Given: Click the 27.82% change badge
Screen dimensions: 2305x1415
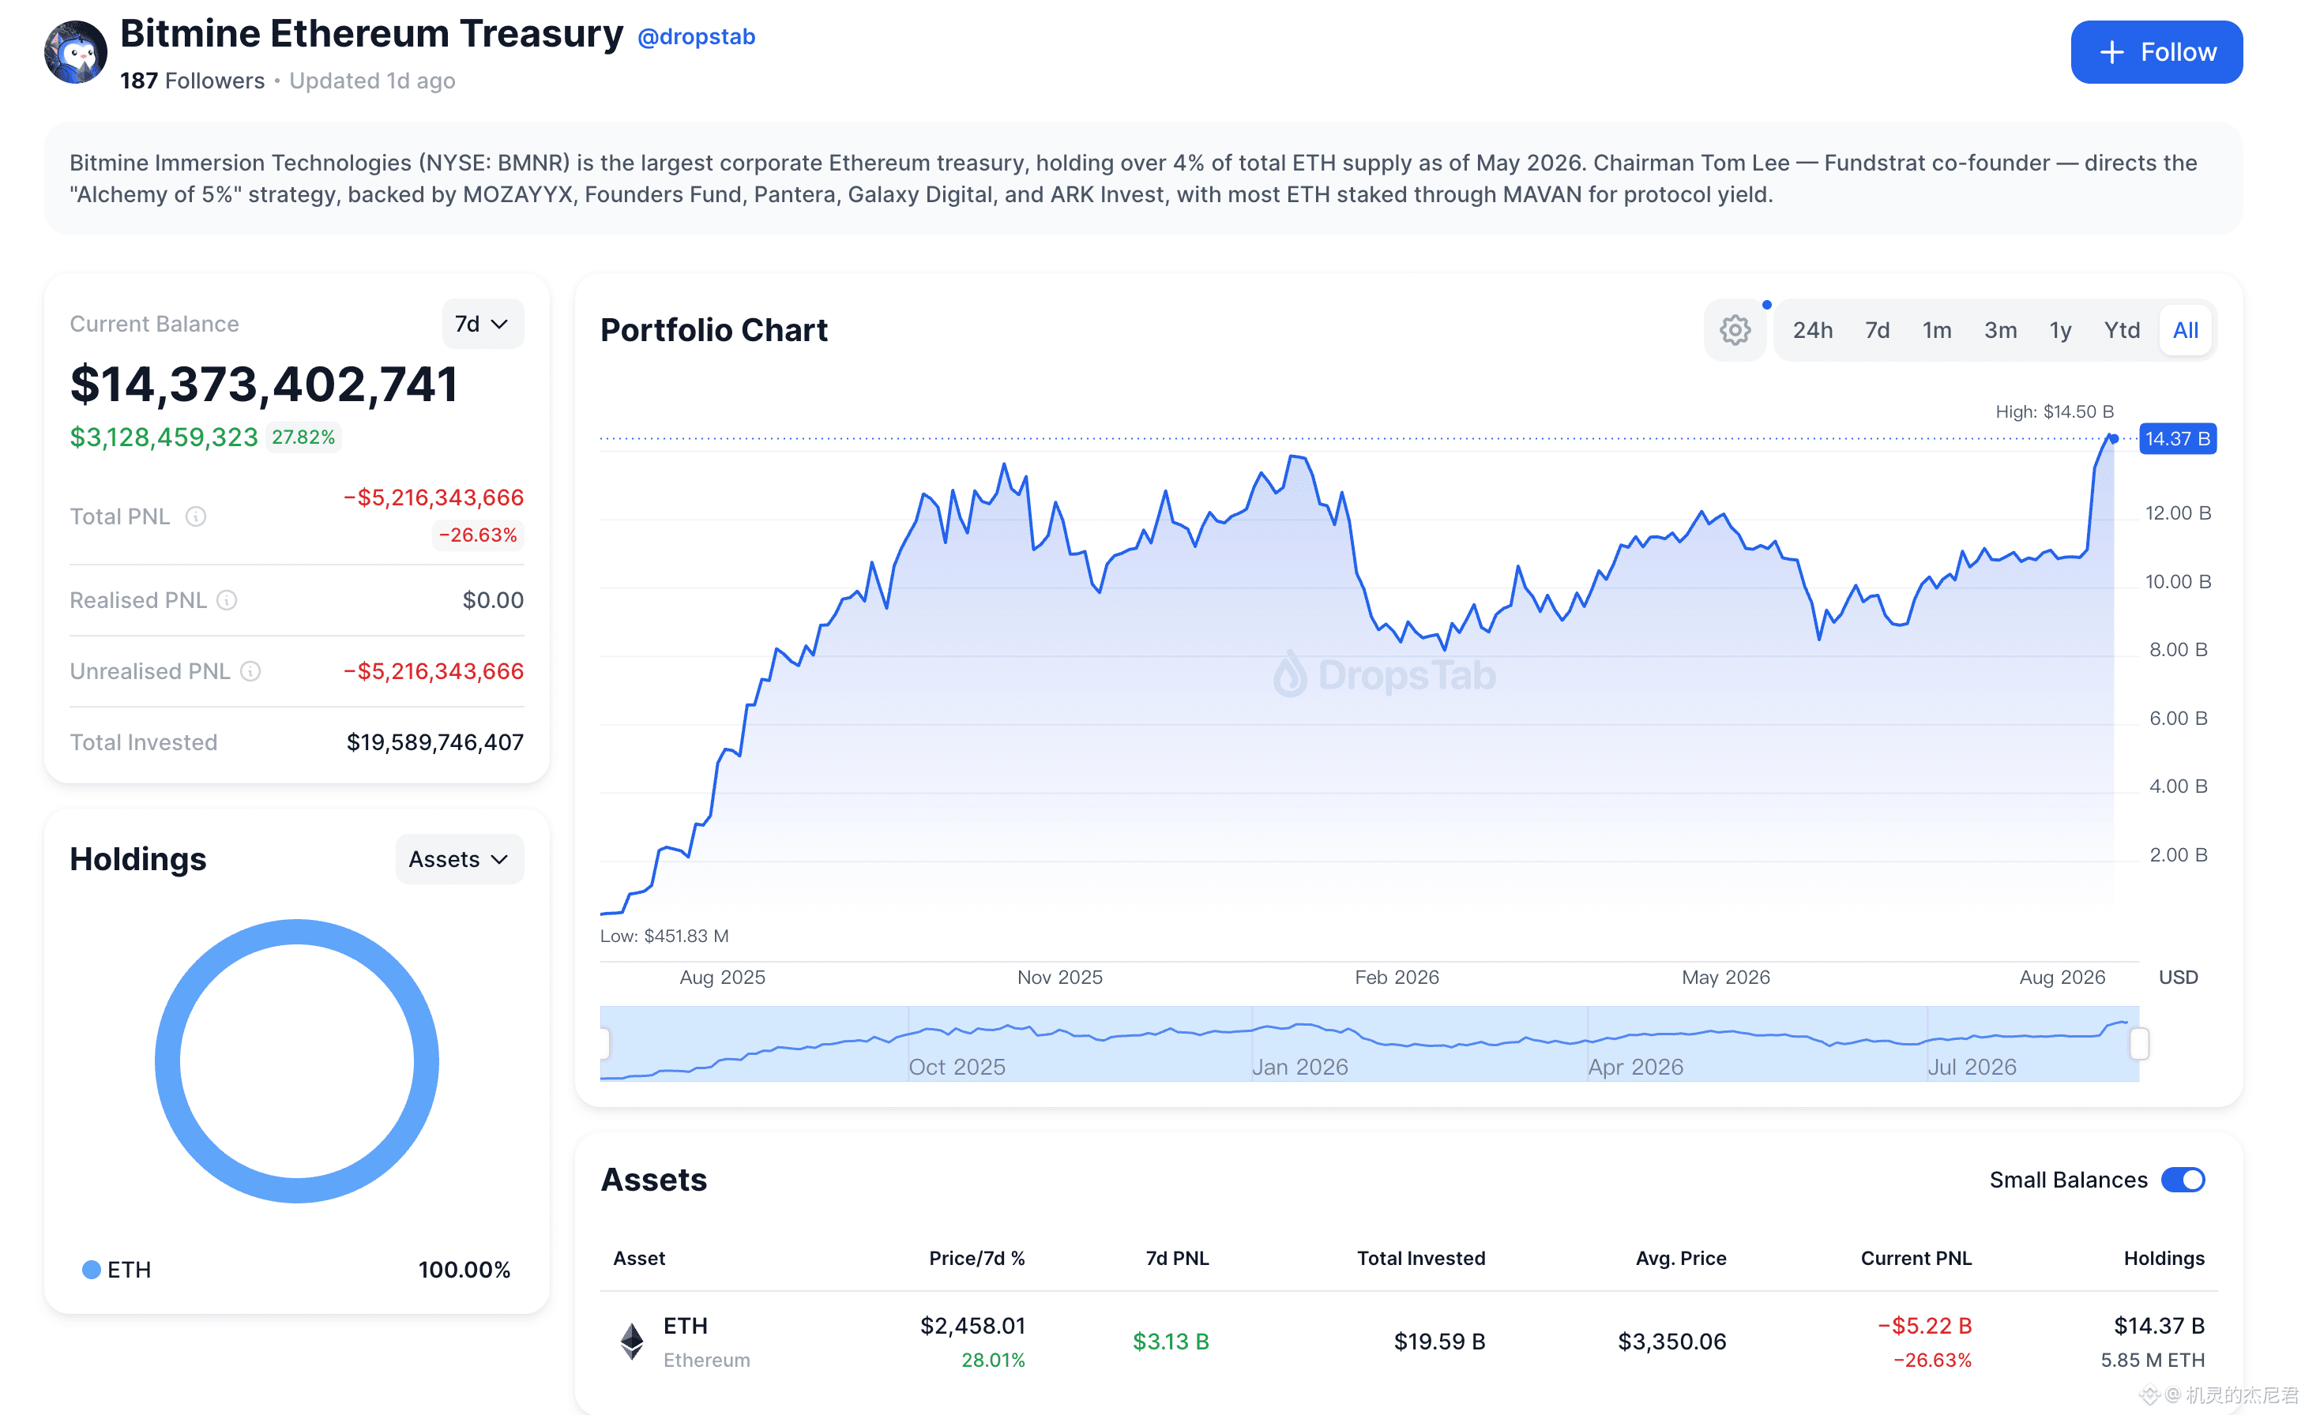Looking at the screenshot, I should pyautogui.click(x=303, y=437).
